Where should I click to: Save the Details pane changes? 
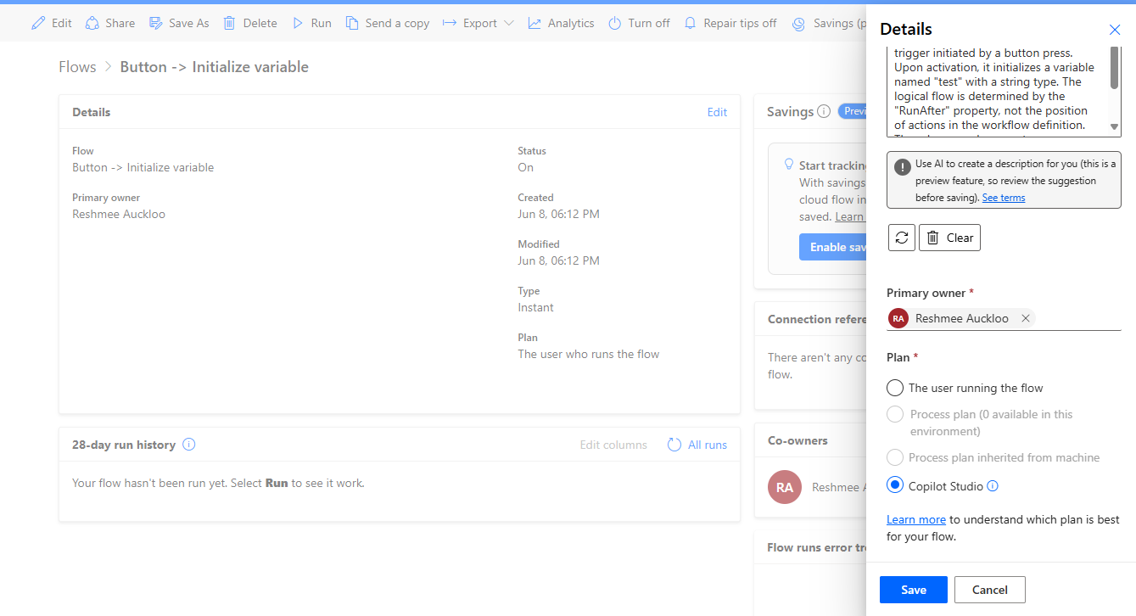[x=913, y=589]
